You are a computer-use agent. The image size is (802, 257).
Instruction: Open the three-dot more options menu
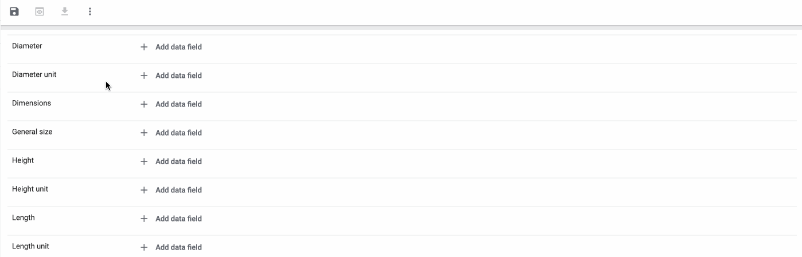pos(90,11)
